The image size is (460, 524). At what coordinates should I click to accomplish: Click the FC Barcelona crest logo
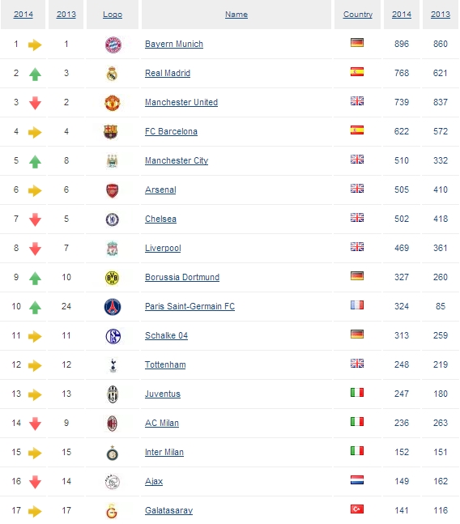point(111,132)
